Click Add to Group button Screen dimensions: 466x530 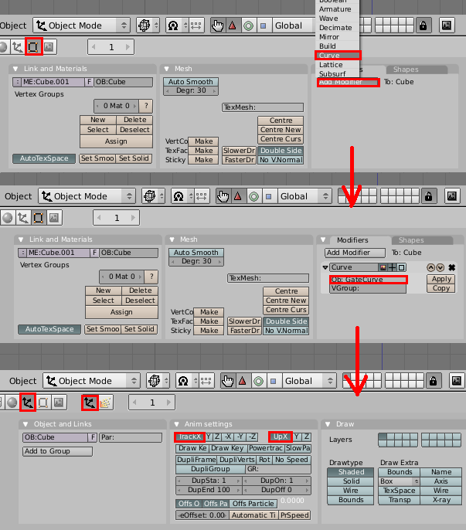point(57,451)
